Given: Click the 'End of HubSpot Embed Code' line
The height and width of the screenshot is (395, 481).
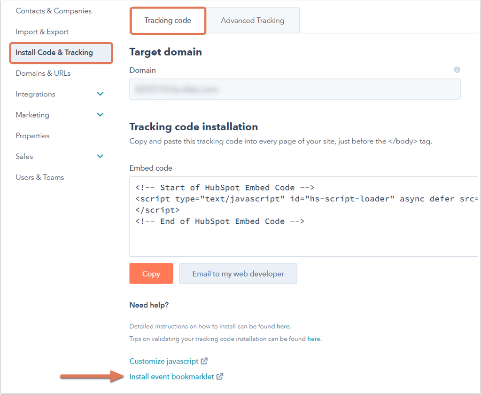Looking at the screenshot, I should 220,221.
